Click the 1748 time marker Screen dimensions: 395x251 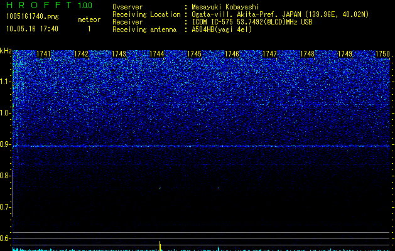click(307, 54)
